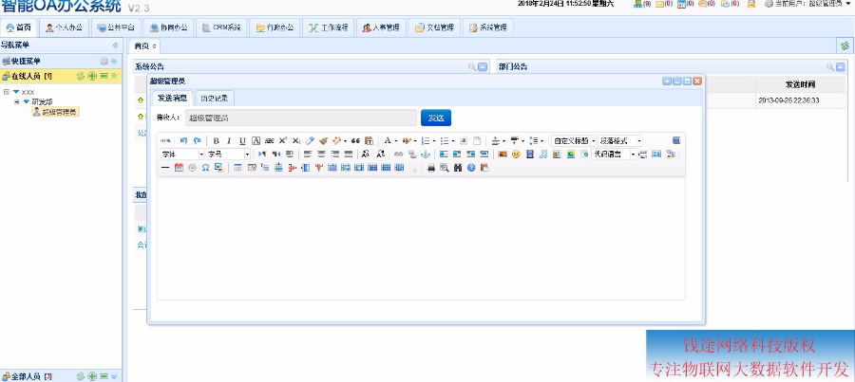Screen dimensions: 855x382
Task: Insert an emoticon
Action: click(516, 154)
